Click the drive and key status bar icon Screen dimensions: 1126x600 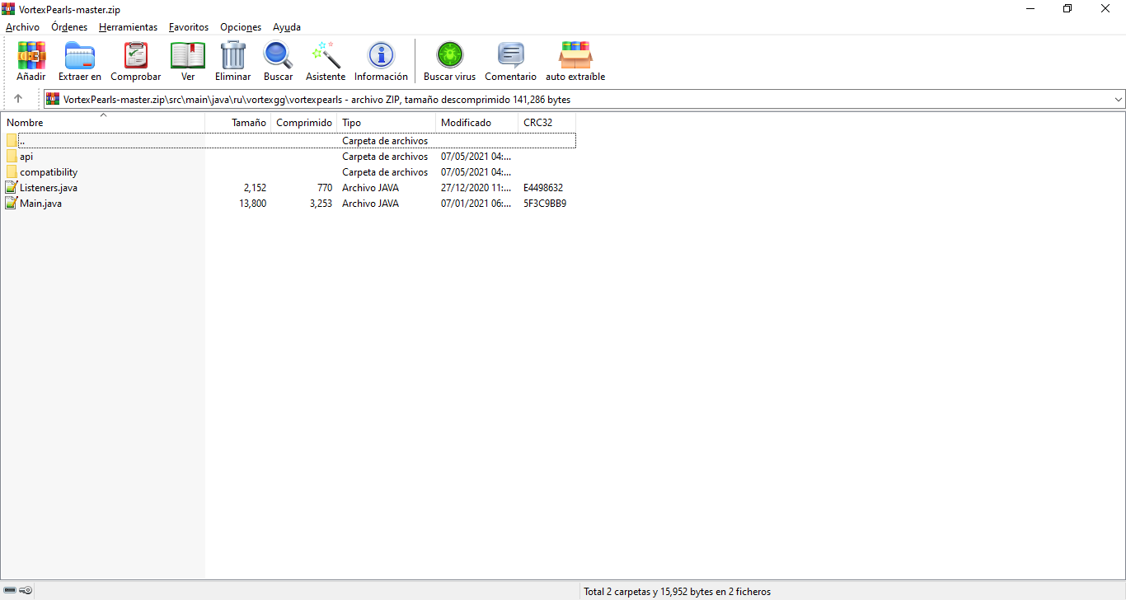point(17,591)
